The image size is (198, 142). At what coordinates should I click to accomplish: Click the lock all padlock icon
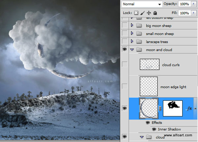(x=155, y=13)
